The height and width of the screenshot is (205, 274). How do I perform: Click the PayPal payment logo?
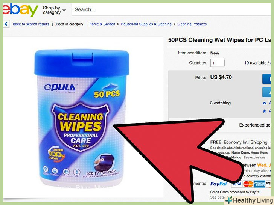click(x=218, y=184)
